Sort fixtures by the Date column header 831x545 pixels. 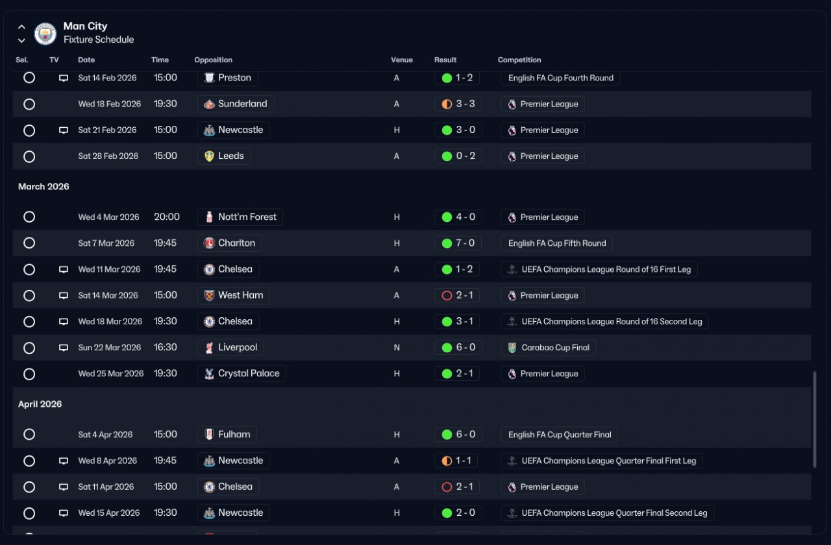click(86, 60)
